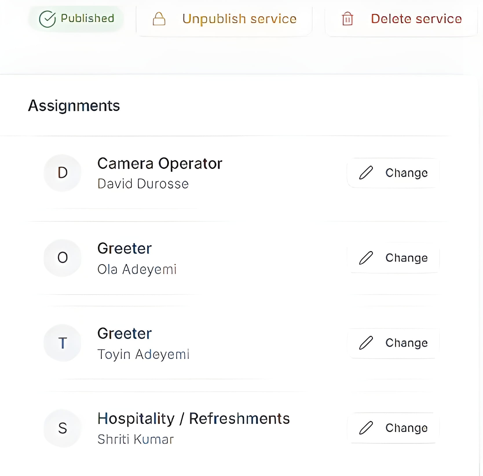Click the trash can icon for Delete service
Screen dimensions: 483x476
[x=347, y=19]
